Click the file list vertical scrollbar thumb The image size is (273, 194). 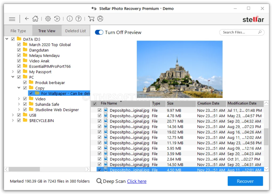pos(266,137)
